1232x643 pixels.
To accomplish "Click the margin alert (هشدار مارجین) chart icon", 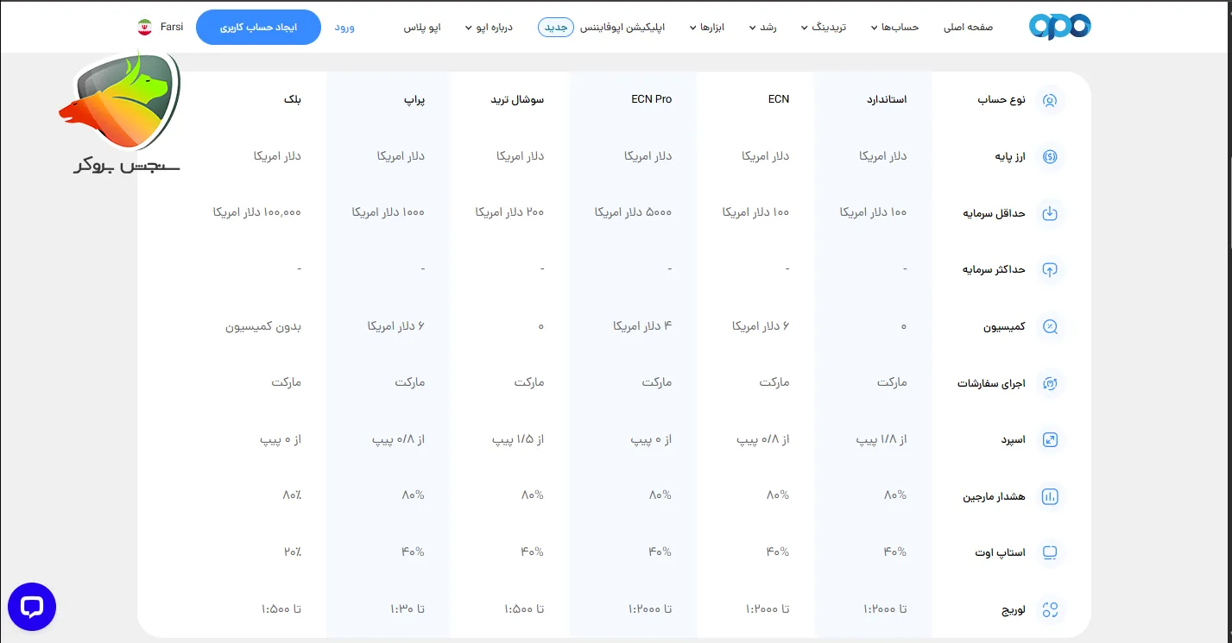I will (1050, 496).
